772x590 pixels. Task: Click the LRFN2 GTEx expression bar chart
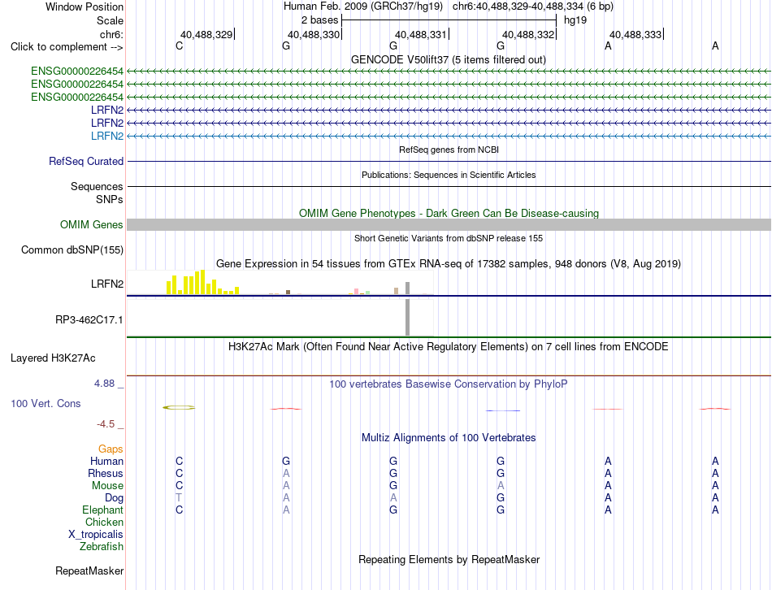pyautogui.click(x=280, y=283)
